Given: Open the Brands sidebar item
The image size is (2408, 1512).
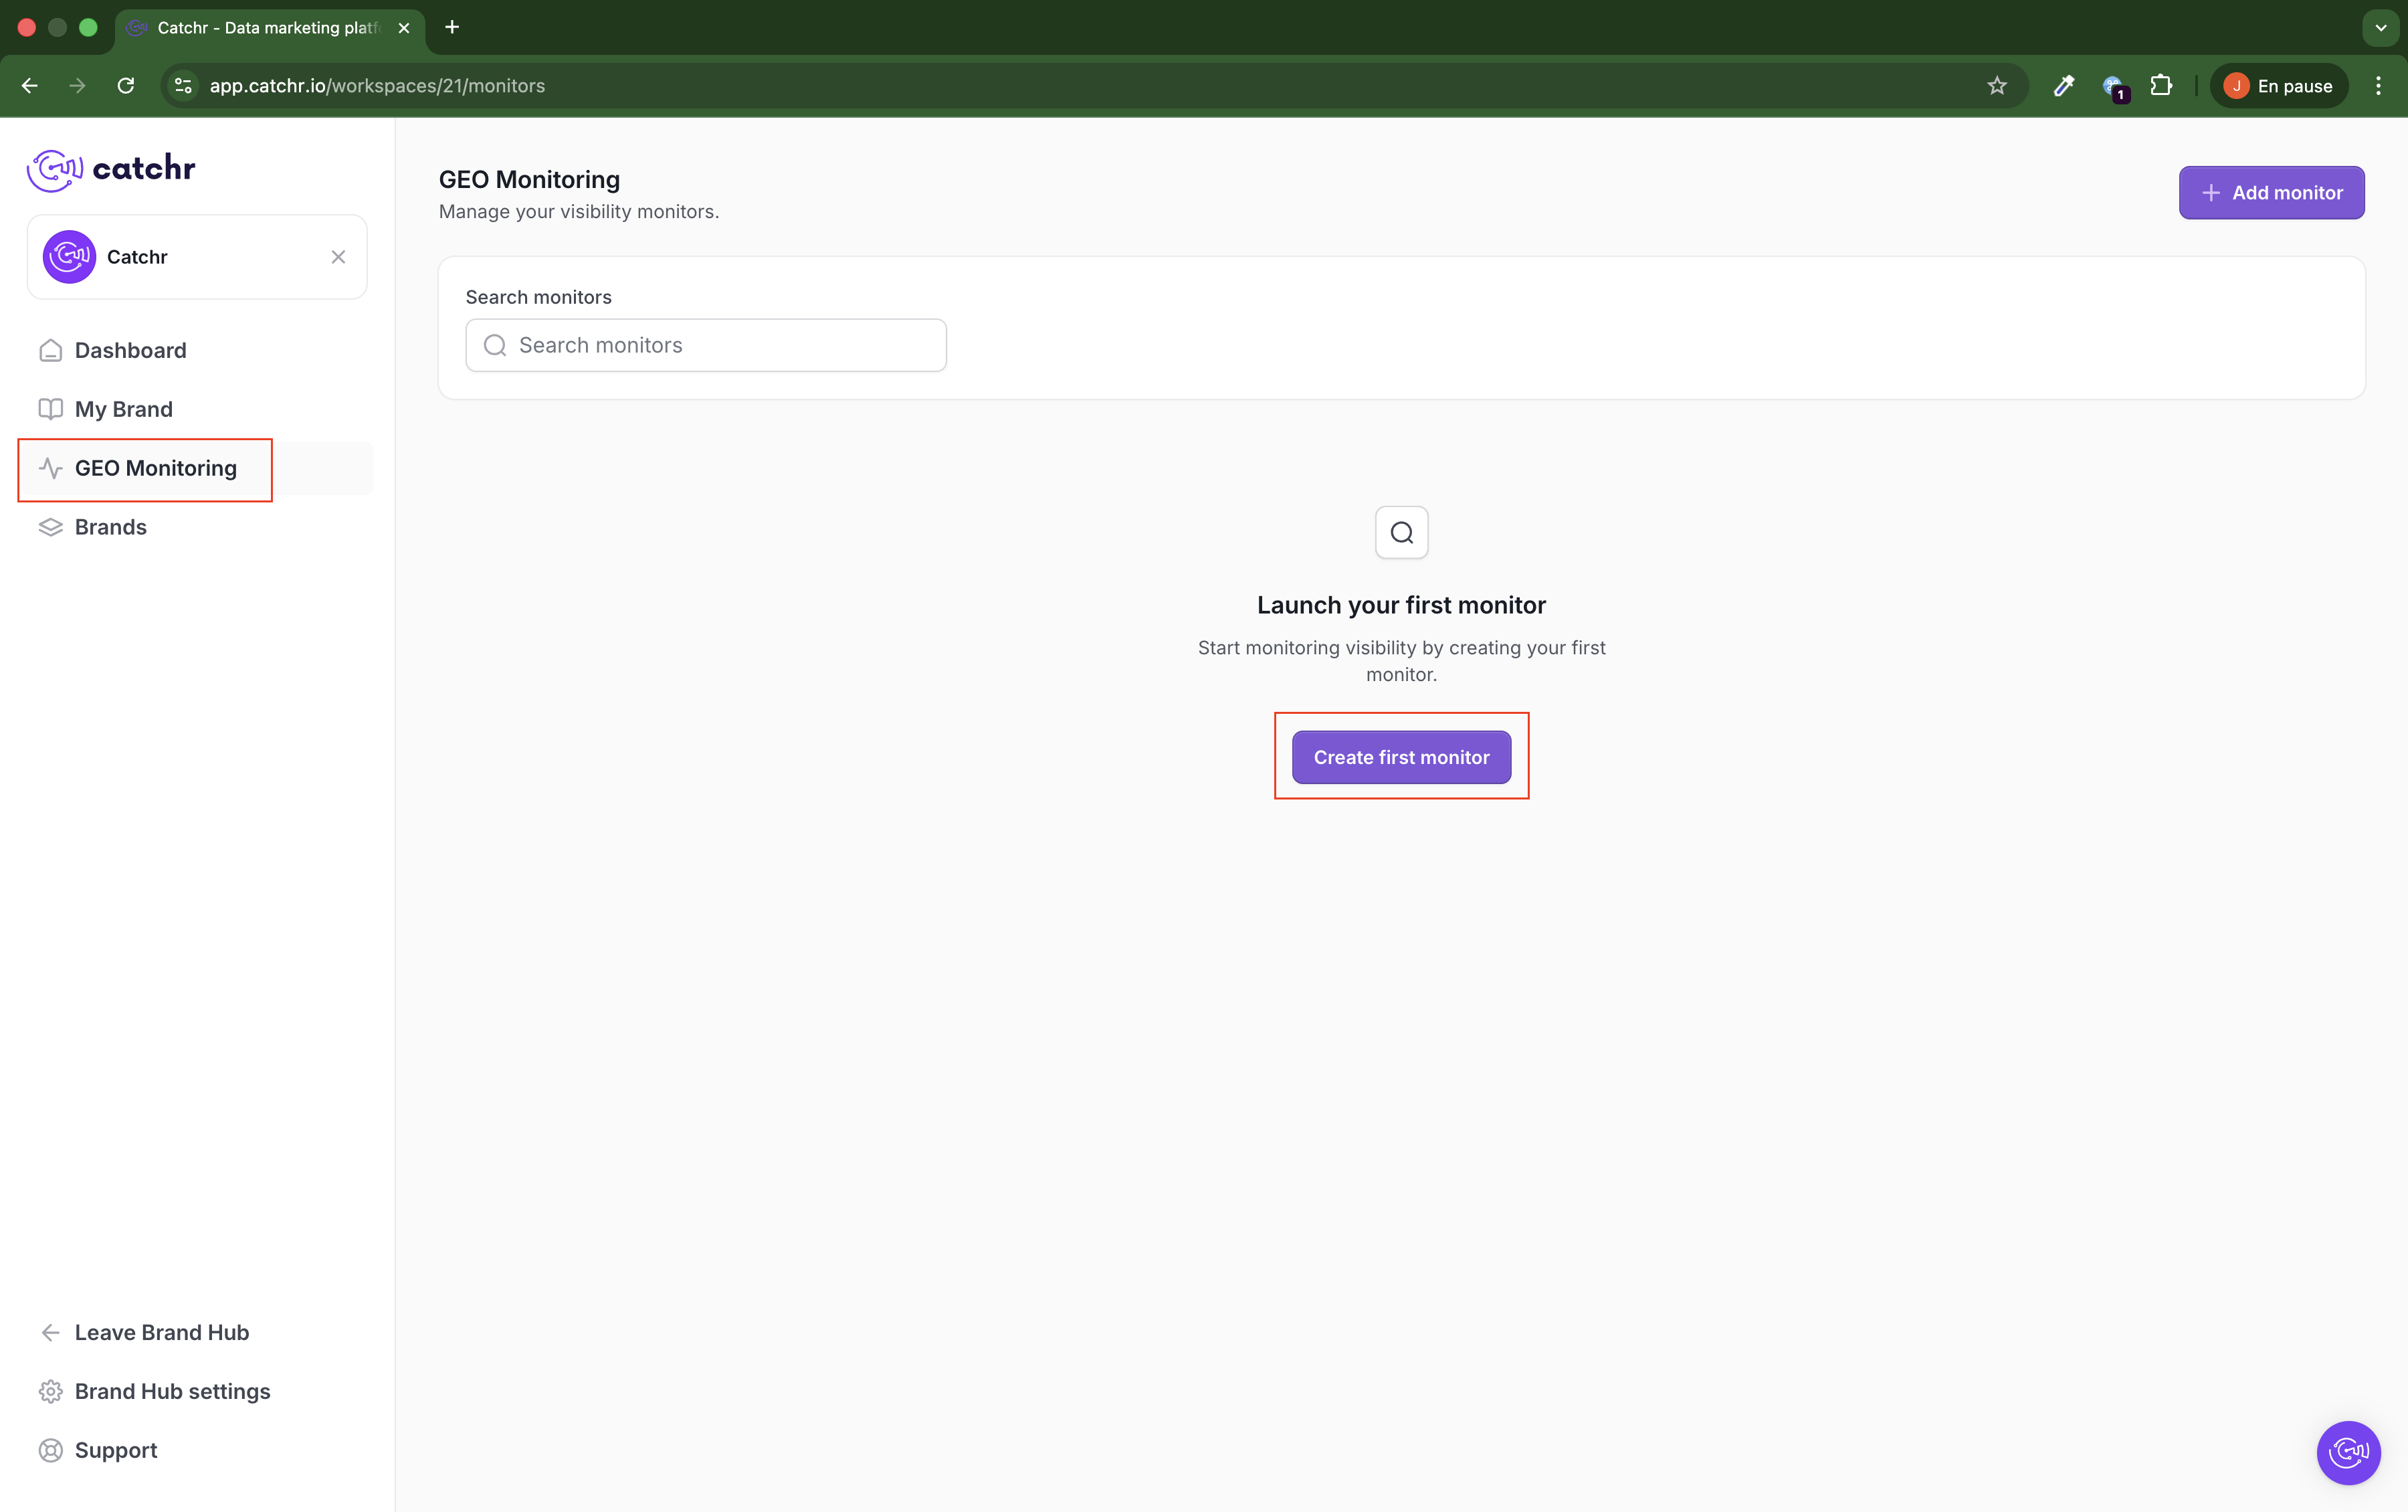Looking at the screenshot, I should 110,527.
